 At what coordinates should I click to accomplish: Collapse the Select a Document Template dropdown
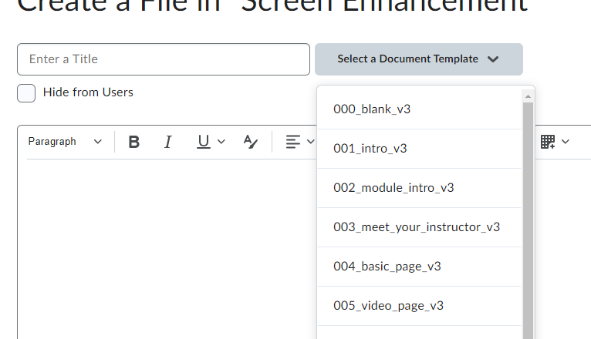418,59
